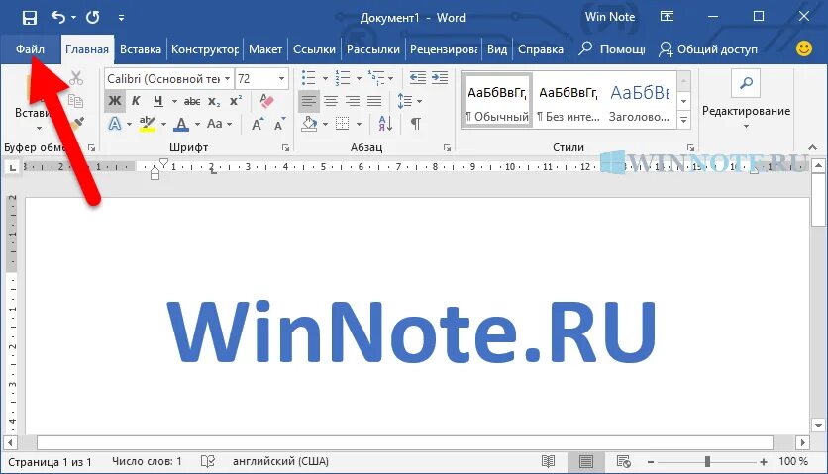
Task: Click the Помощник search box
Action: pos(612,49)
